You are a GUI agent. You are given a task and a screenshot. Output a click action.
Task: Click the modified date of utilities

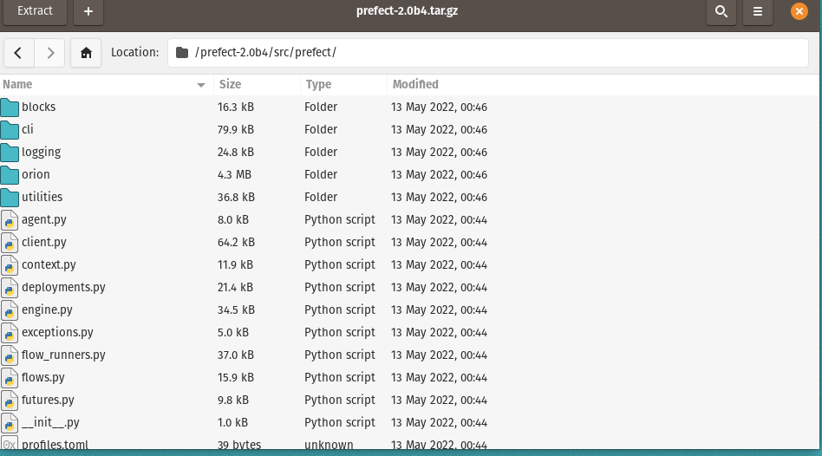tap(440, 197)
